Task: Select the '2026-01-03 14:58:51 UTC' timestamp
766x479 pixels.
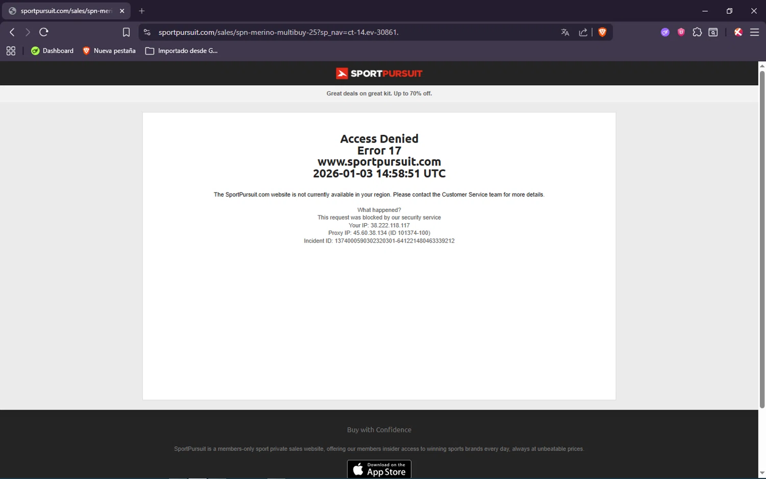Action: tap(379, 174)
